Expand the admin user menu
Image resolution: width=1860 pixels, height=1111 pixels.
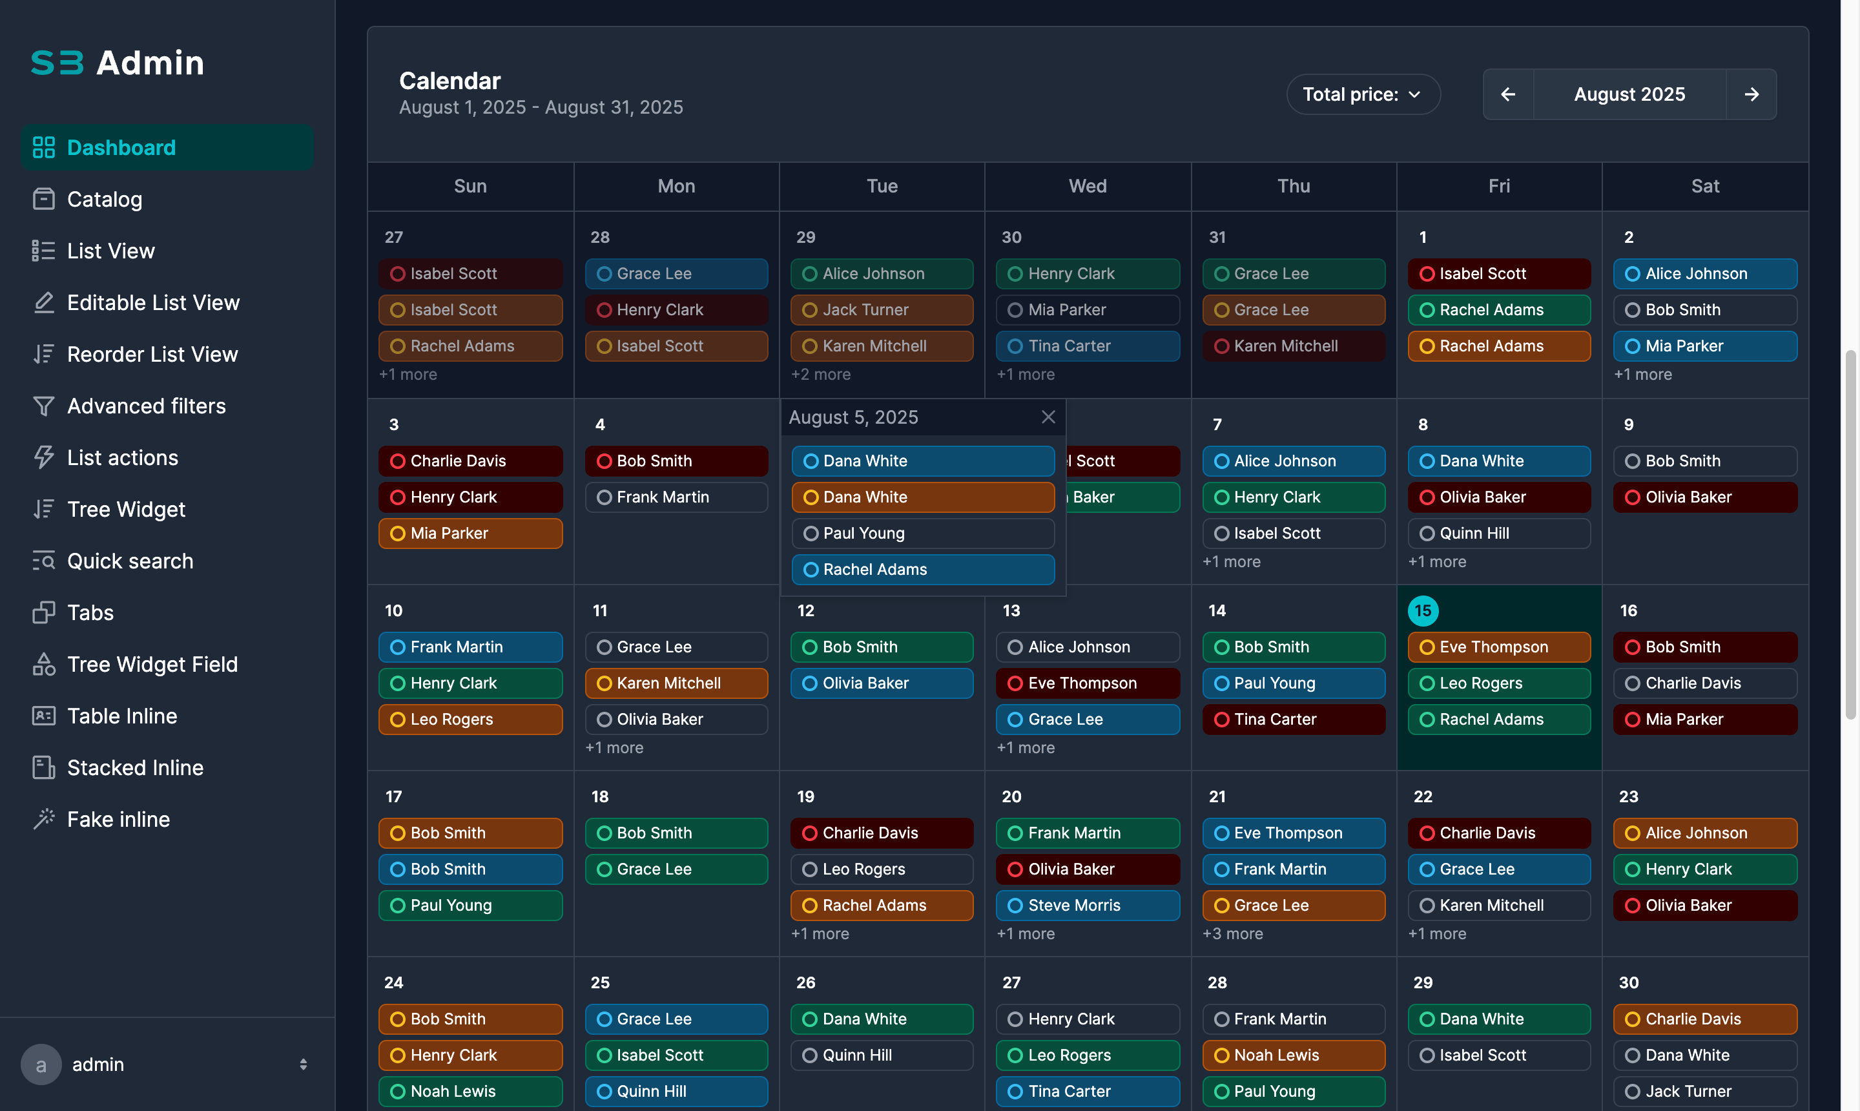(x=303, y=1064)
